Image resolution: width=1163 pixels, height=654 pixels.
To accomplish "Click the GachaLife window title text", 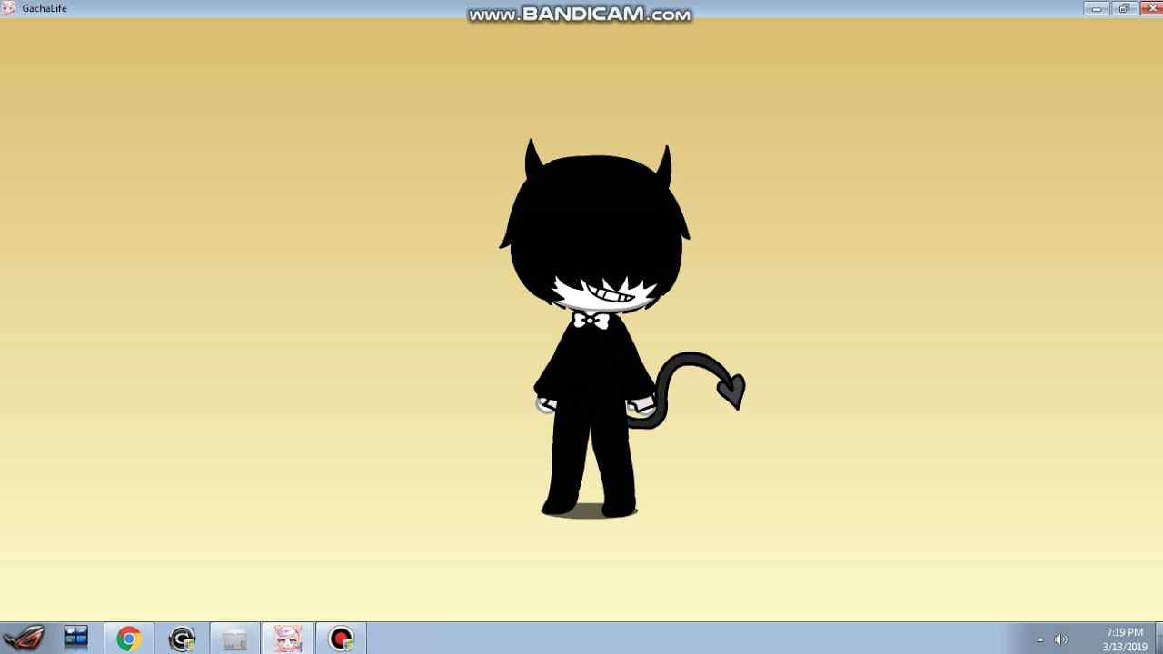I will click(x=45, y=8).
